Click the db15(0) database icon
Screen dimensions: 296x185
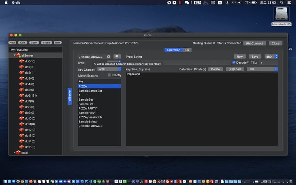[22, 147]
